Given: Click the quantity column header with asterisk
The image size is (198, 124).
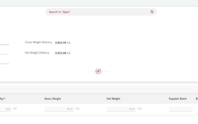Looking at the screenshot, I should click(2, 99).
